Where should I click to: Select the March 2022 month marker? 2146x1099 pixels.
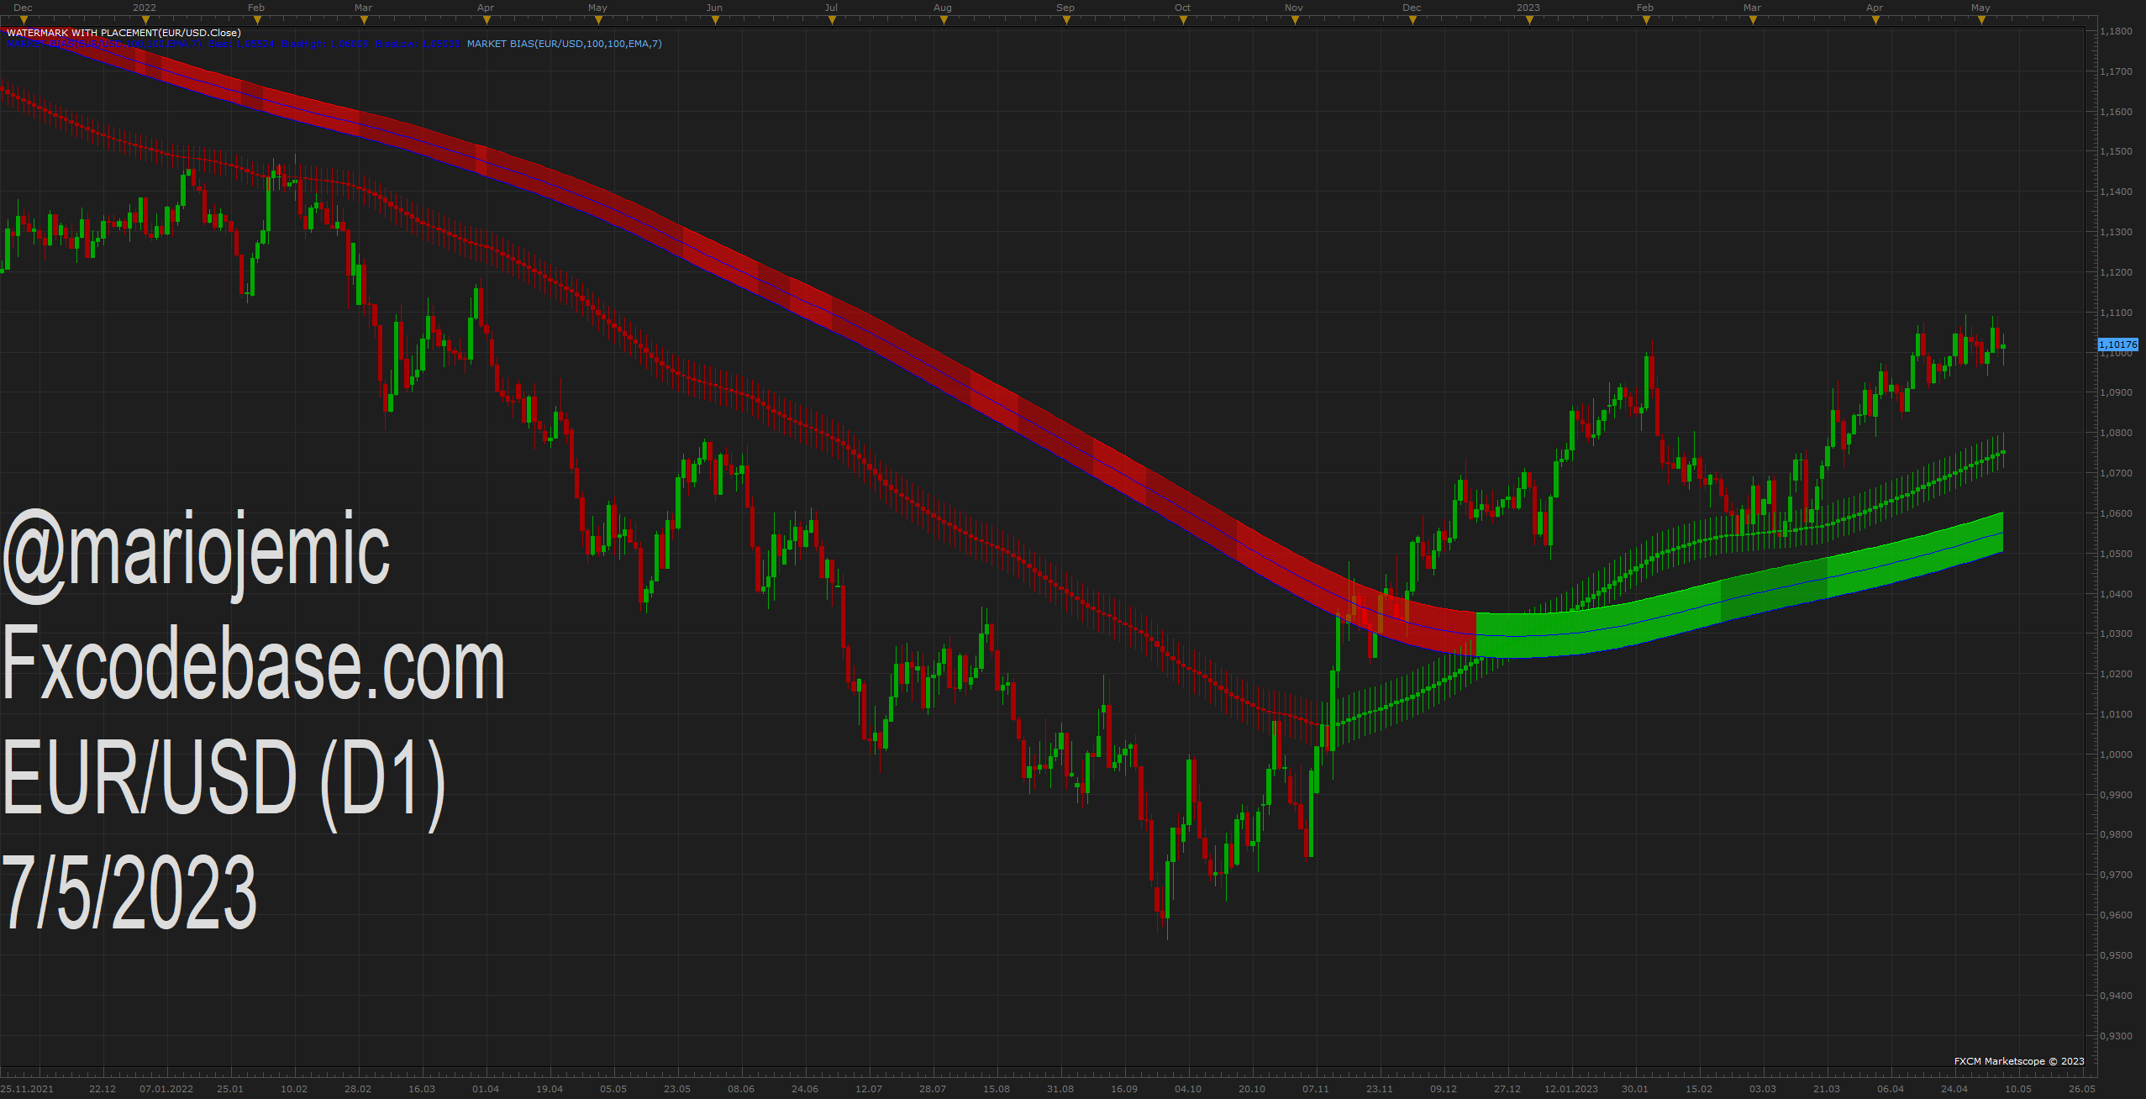coord(364,20)
